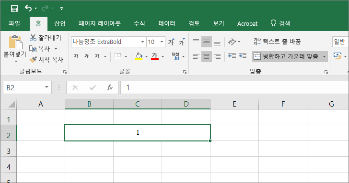Click the Cut (잘라내기) scissors button
The width and height of the screenshot is (349, 183).
[x=46, y=38]
